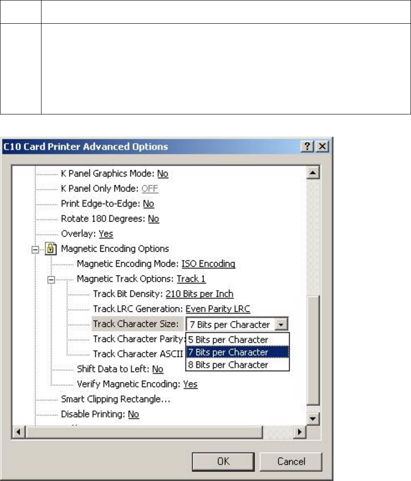411x481 pixels.
Task: Click the Cancel button
Action: coord(291,461)
